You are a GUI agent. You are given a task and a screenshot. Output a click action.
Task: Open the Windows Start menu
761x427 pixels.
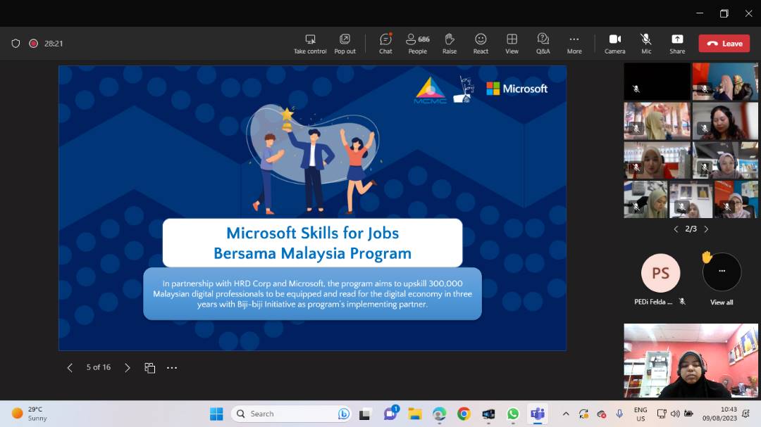pos(216,414)
